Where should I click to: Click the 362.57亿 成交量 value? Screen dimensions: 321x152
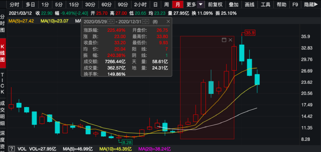point(116,68)
